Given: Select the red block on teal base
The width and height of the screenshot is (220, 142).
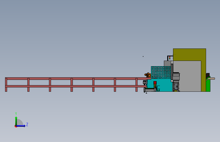Looking at the screenshot, I should [155, 83].
